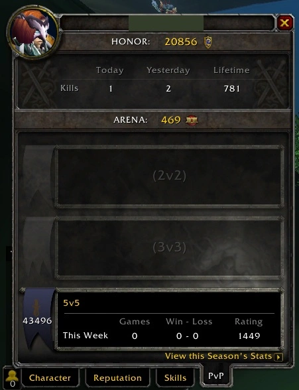The width and height of the screenshot is (299, 390).
Task: Select the Skills tab
Action: (175, 378)
